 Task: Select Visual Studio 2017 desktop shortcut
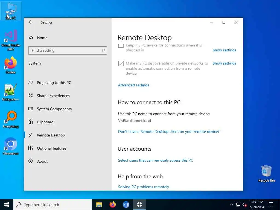11,40
